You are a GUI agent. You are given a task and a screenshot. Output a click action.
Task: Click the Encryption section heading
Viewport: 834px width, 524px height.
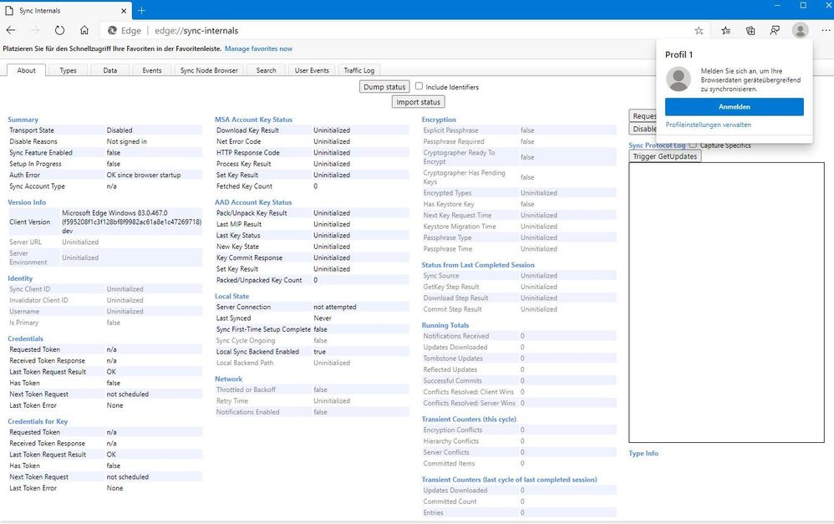[439, 120]
